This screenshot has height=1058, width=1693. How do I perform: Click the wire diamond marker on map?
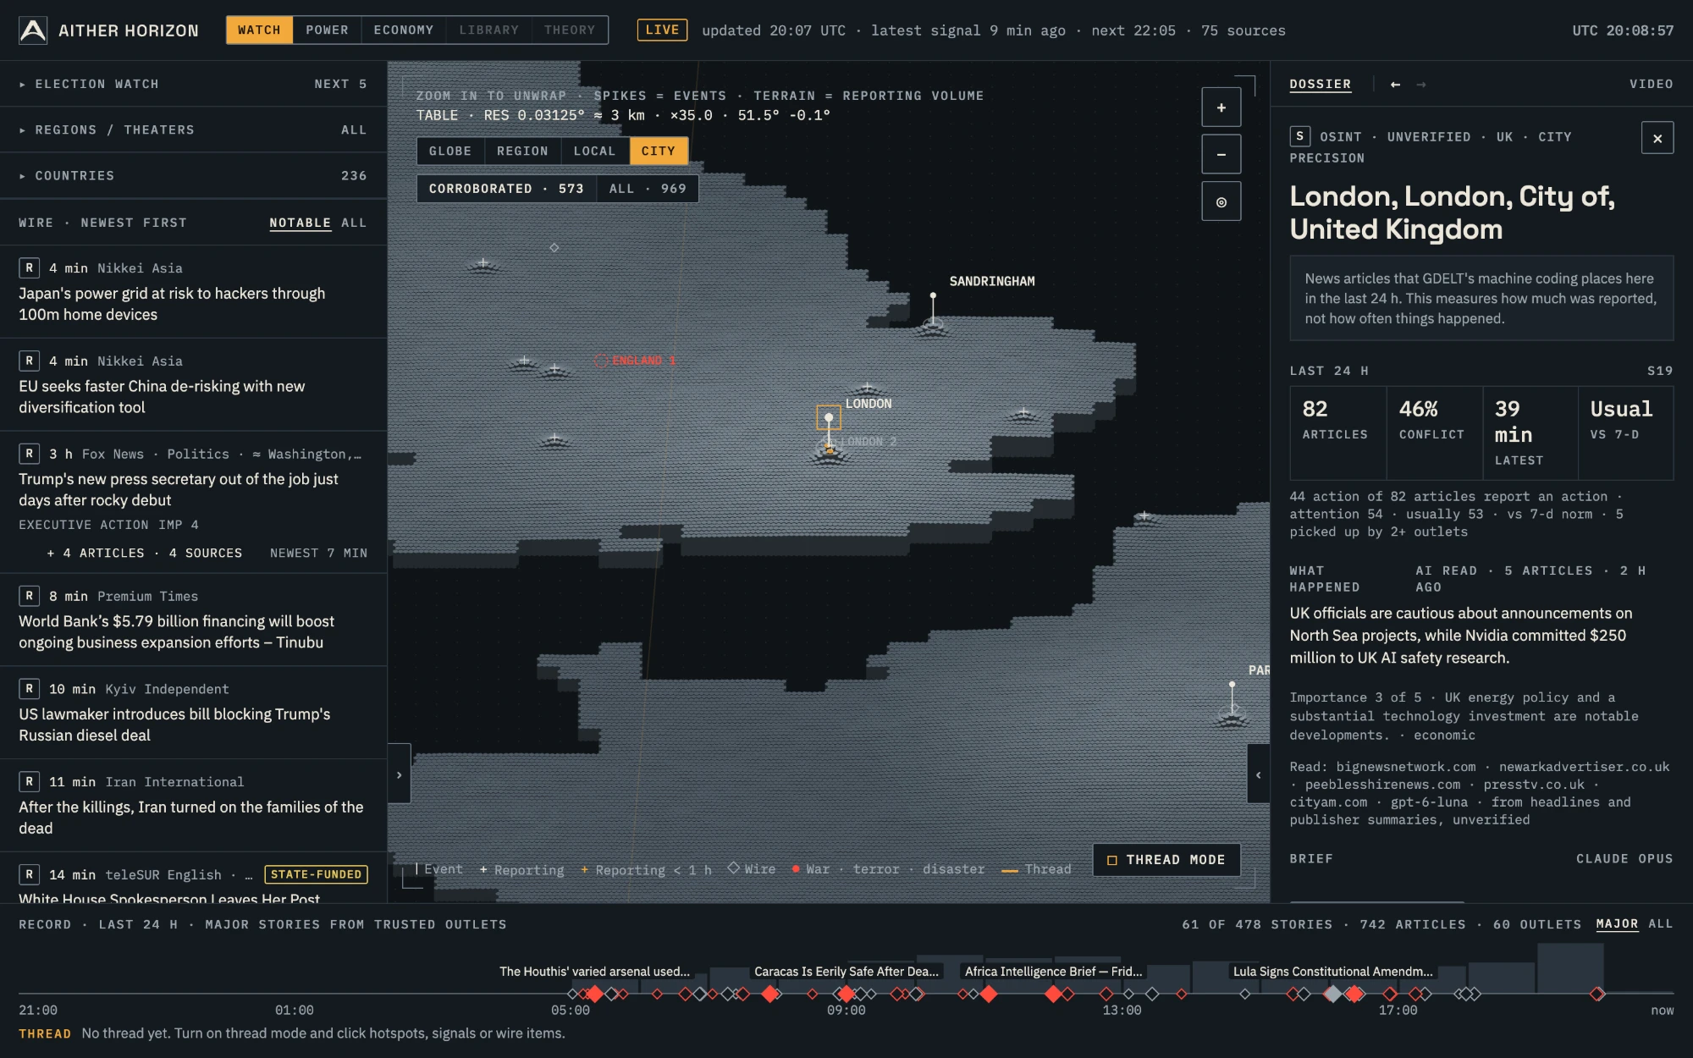tap(554, 248)
